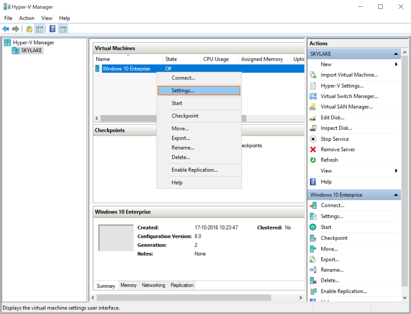The width and height of the screenshot is (411, 314).
Task: Choose Rename... from the context menu
Action: pyautogui.click(x=199, y=148)
